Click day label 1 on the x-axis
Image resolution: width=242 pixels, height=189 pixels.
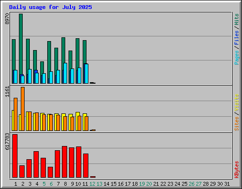(16, 184)
